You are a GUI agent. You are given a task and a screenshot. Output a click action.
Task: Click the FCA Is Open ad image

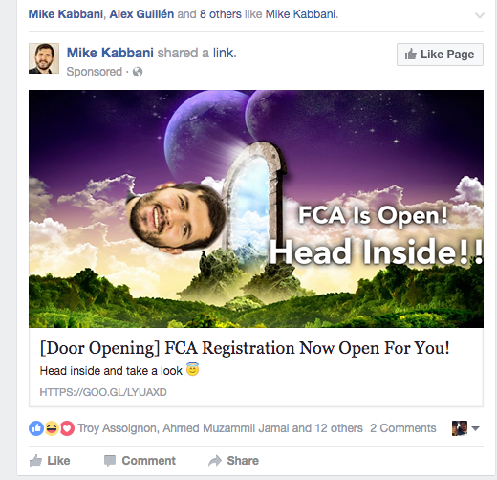pos(256,208)
